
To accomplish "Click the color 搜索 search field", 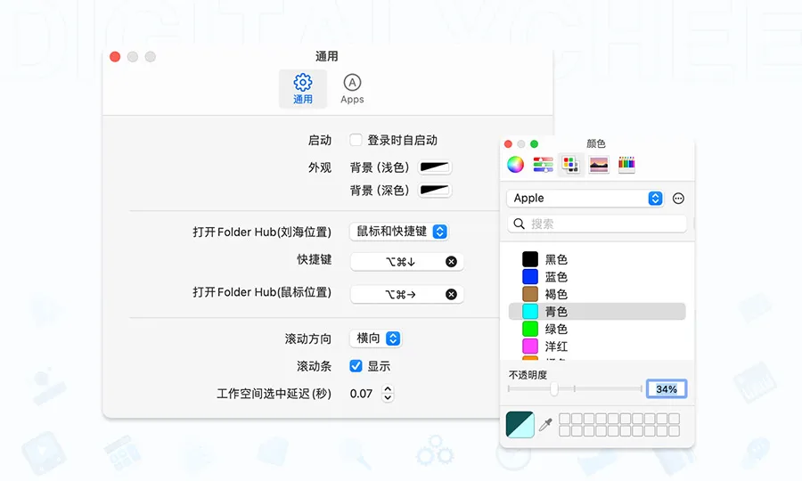I will (601, 224).
